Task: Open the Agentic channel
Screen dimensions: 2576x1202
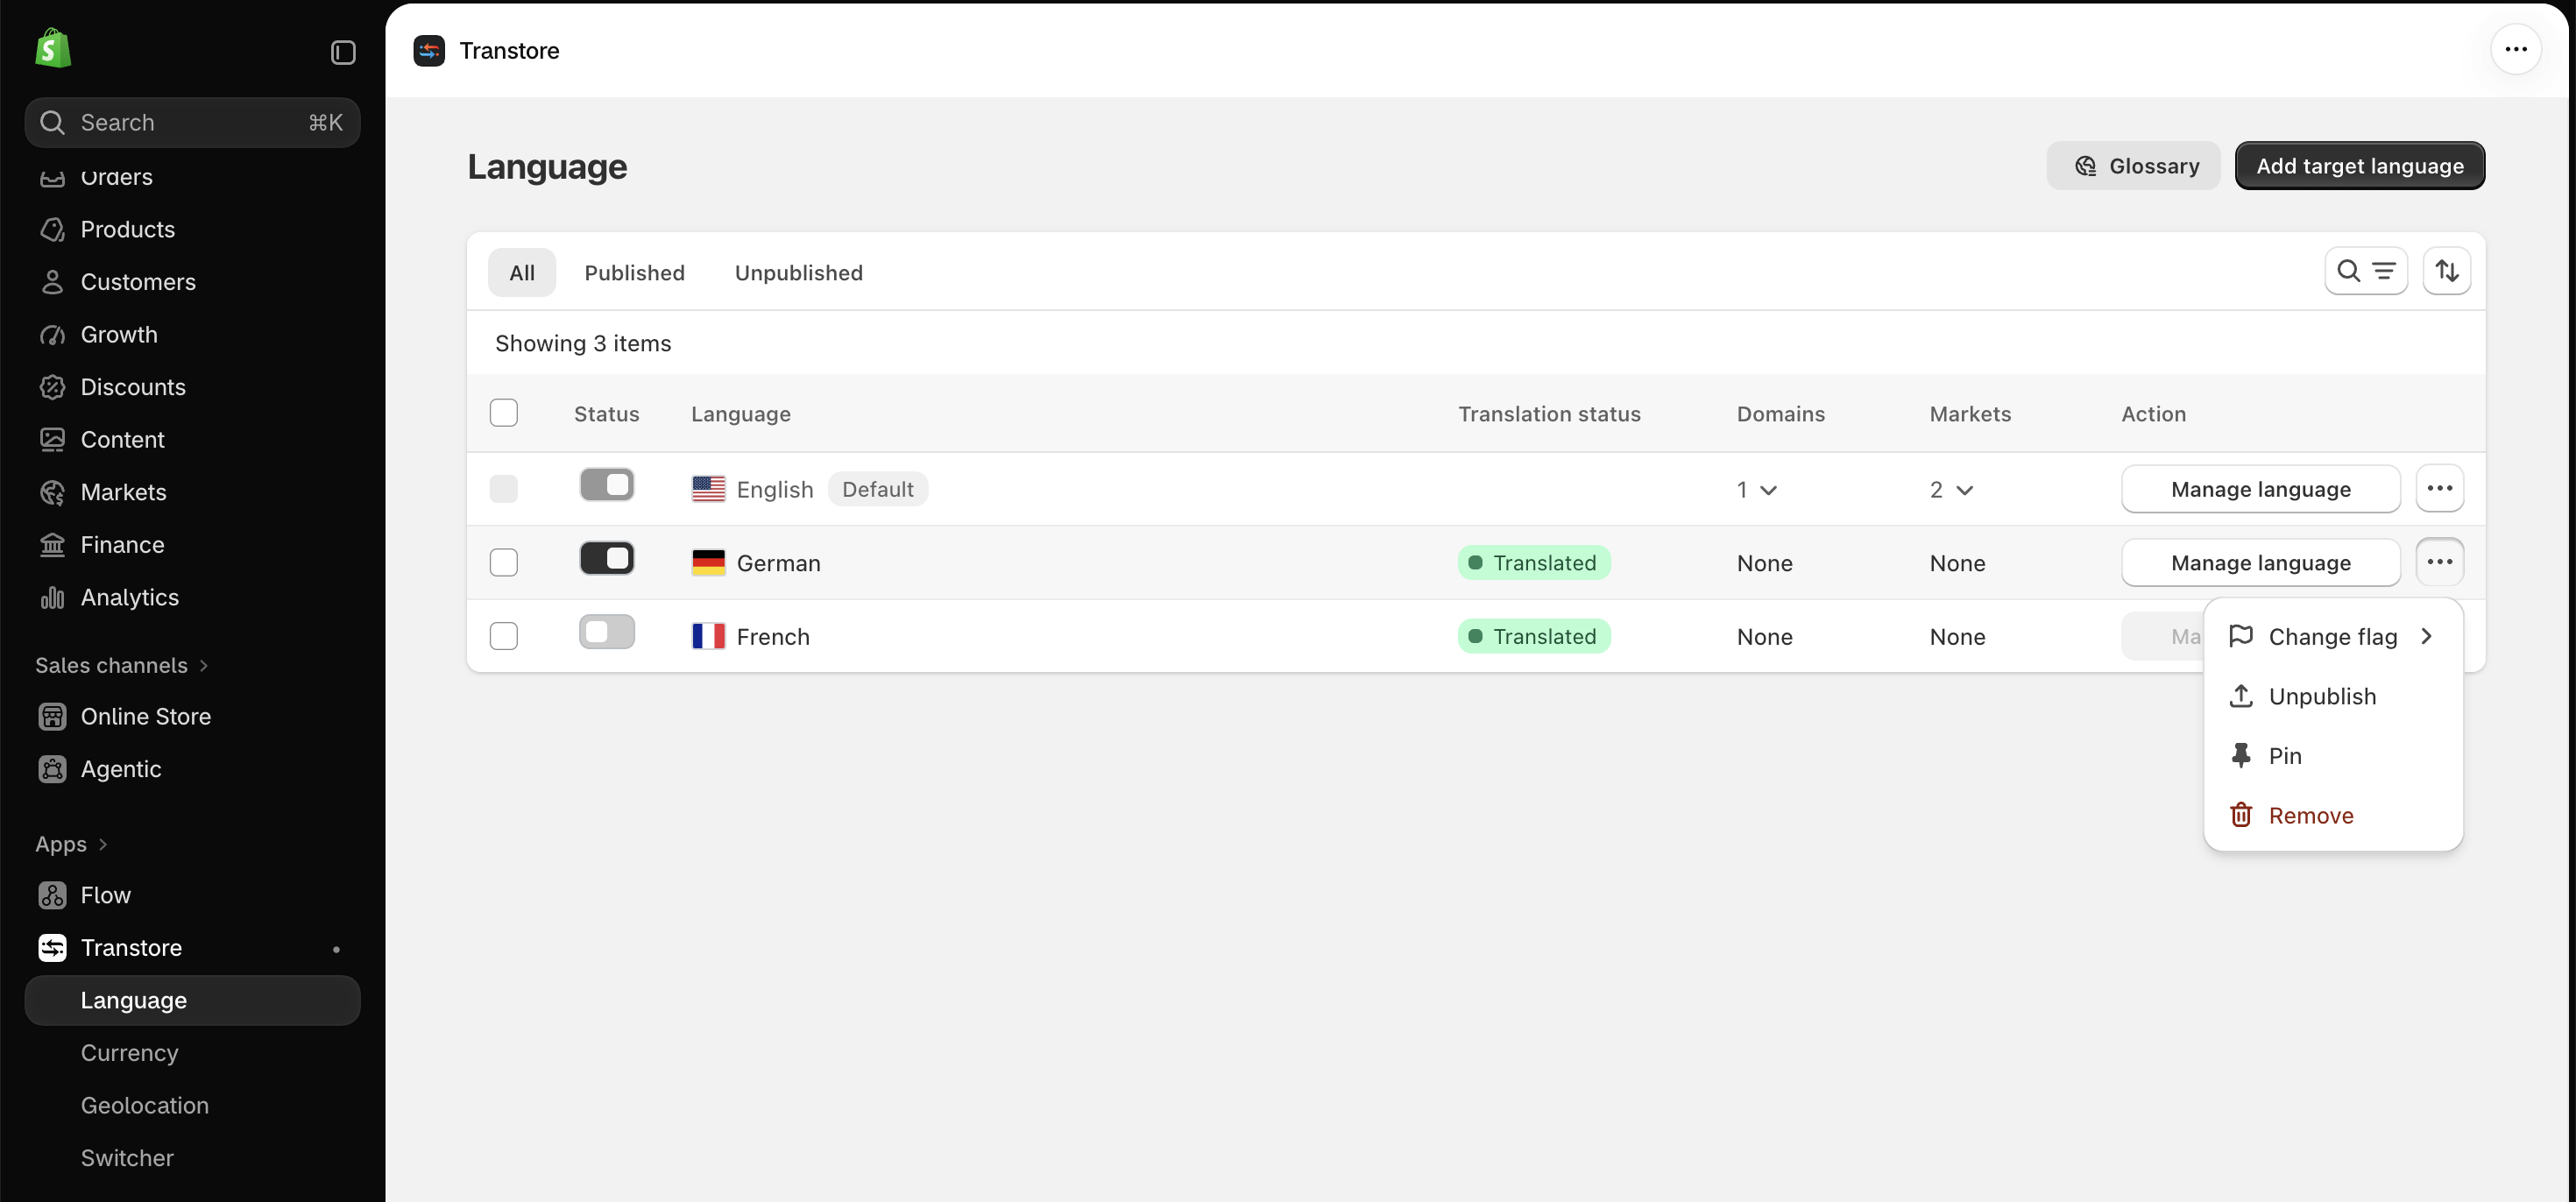Action: point(192,769)
